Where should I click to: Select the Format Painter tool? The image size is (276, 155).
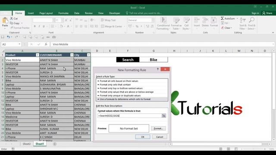pos(20,28)
